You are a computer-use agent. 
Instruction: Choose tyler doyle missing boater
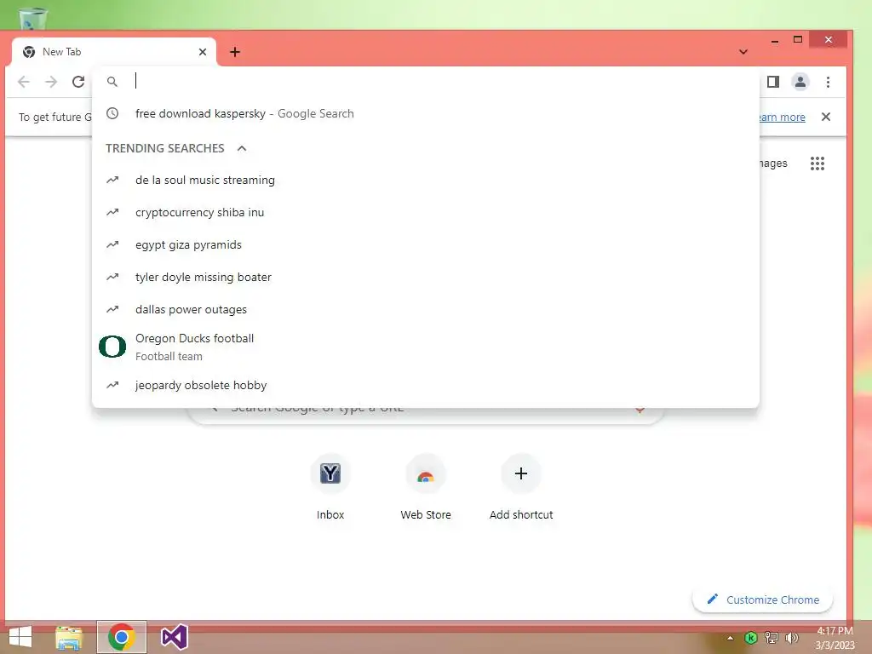(x=426, y=277)
